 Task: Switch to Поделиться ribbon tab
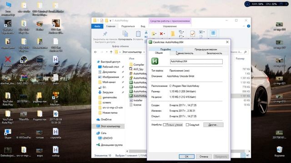click(x=128, y=26)
